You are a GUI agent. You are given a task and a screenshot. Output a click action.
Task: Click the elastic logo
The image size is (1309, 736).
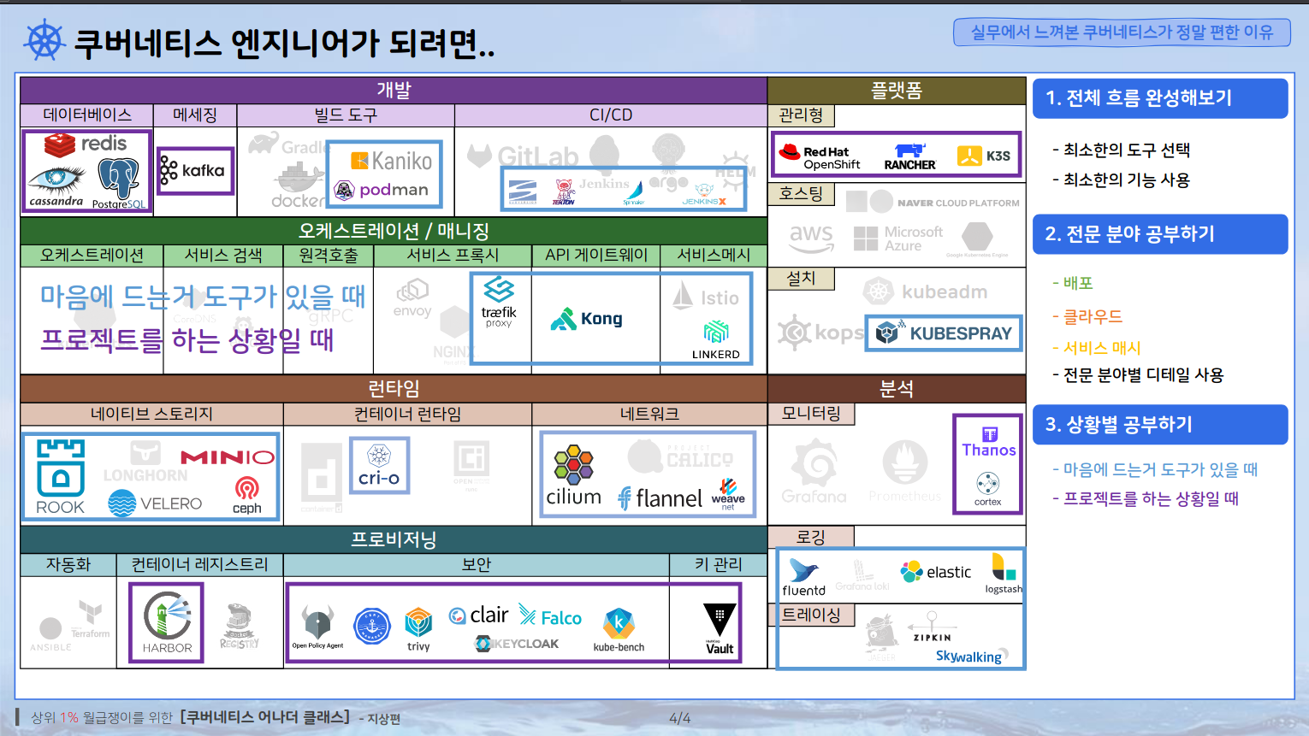936,572
